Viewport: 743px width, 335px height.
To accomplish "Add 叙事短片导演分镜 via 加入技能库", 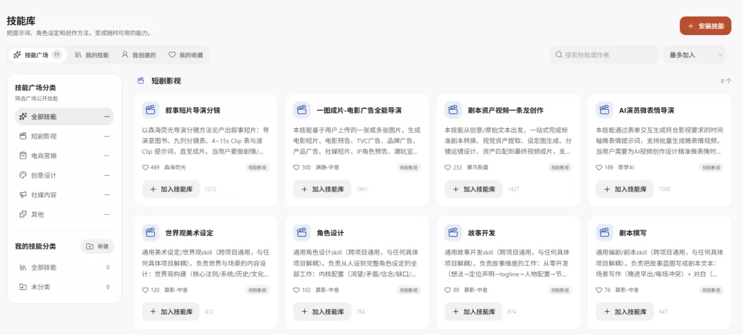I will [171, 189].
